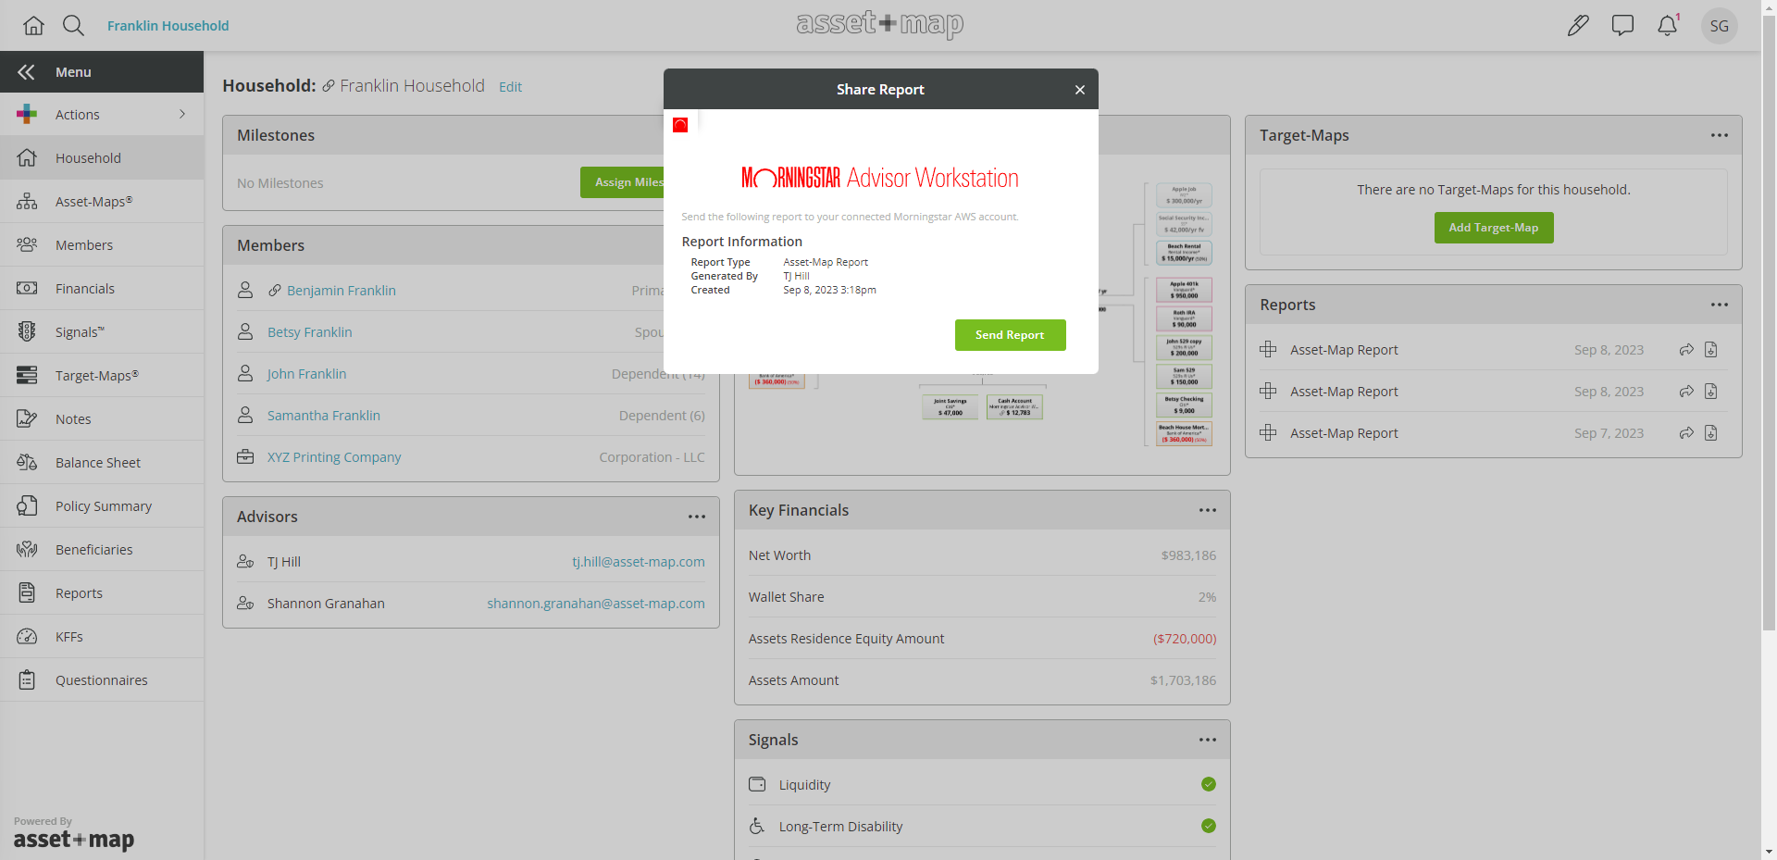Viewport: 1777px width, 860px height.
Task: Open the chat feedback icon
Action: 1622,25
